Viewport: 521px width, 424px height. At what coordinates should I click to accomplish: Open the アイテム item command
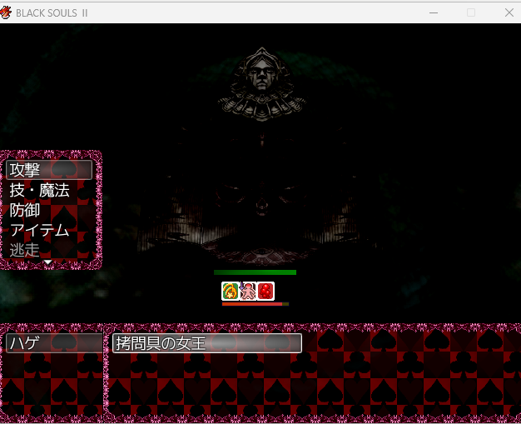click(x=49, y=230)
